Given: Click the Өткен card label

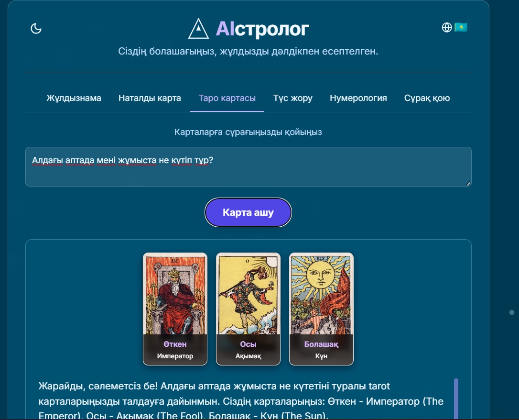Looking at the screenshot, I should coord(175,344).
